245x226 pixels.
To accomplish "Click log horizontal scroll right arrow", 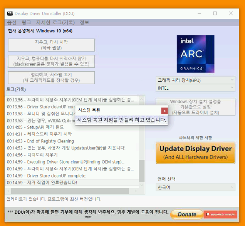I will [136, 191].
